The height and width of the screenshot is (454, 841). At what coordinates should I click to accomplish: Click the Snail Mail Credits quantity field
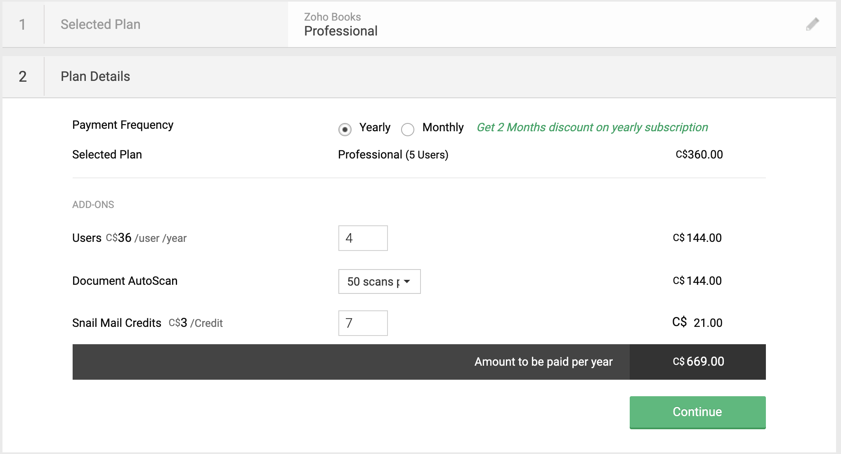(x=363, y=323)
